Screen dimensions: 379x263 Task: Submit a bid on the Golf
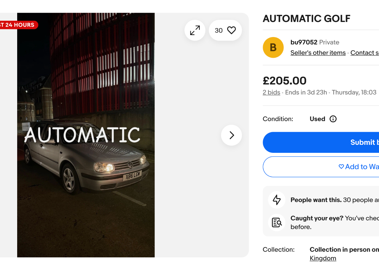[x=364, y=142]
